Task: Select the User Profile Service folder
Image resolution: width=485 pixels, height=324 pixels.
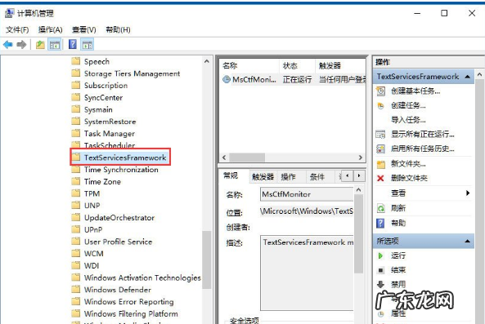Action: tap(118, 242)
